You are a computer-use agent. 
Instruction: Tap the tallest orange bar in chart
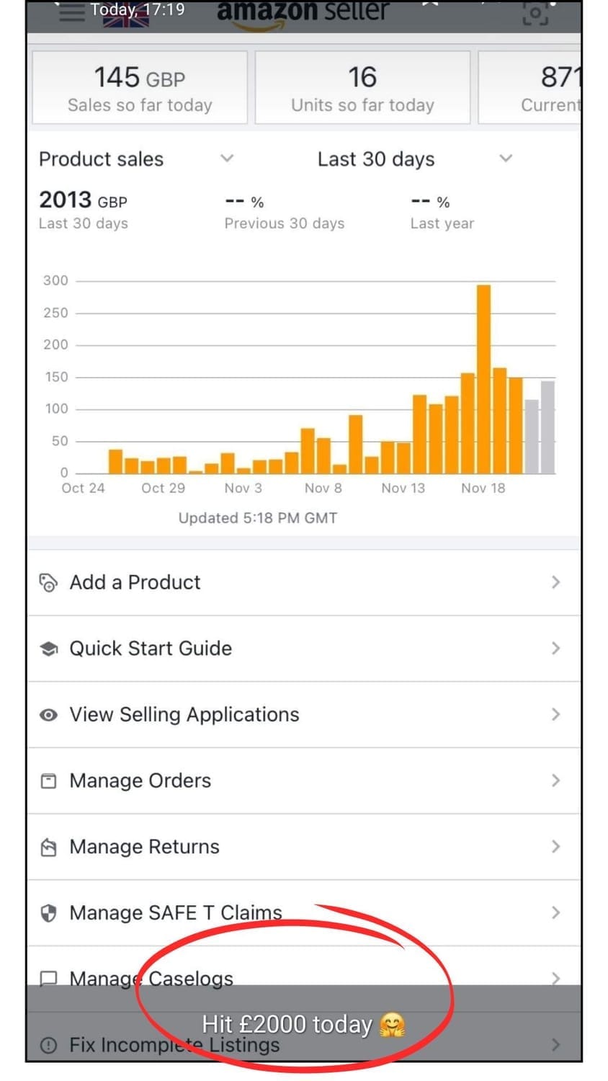click(x=484, y=379)
